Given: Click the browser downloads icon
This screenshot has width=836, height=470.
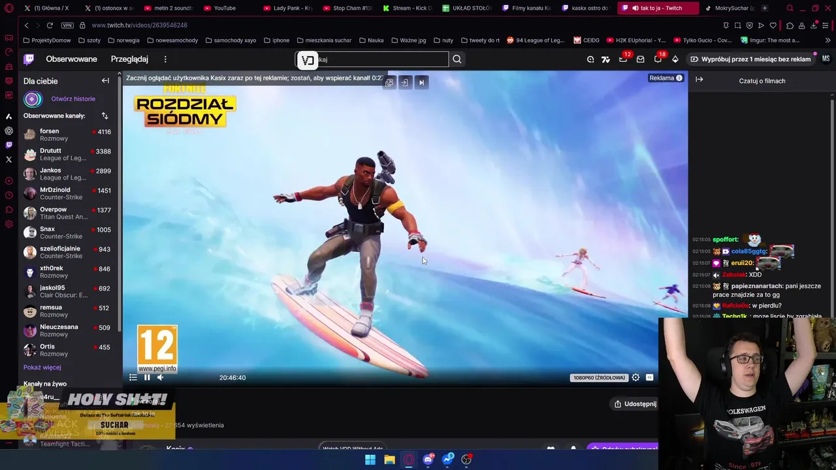Looking at the screenshot, I should coord(814,25).
